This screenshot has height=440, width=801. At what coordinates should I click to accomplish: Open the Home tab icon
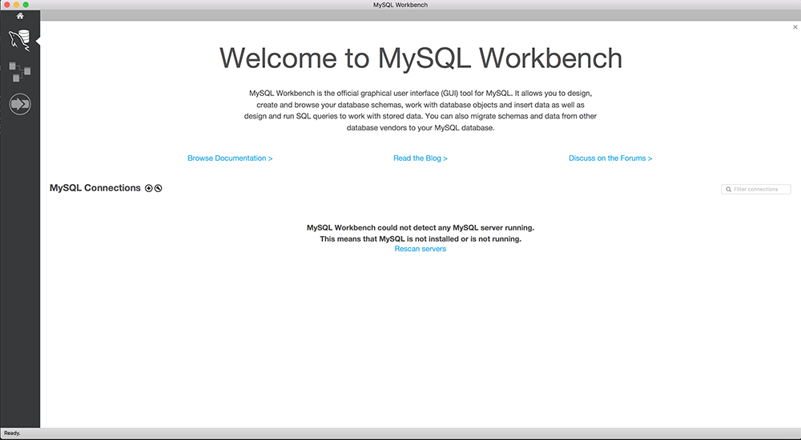pos(20,16)
